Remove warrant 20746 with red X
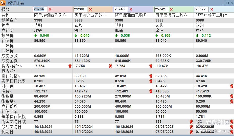 [x=131, y=9]
